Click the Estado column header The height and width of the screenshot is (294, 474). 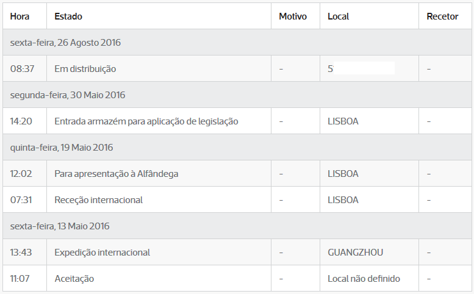[68, 16]
